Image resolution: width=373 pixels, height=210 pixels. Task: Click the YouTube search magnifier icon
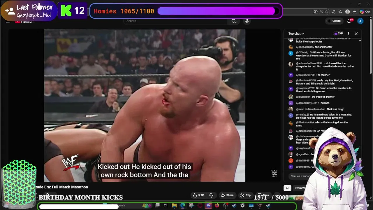(x=234, y=21)
